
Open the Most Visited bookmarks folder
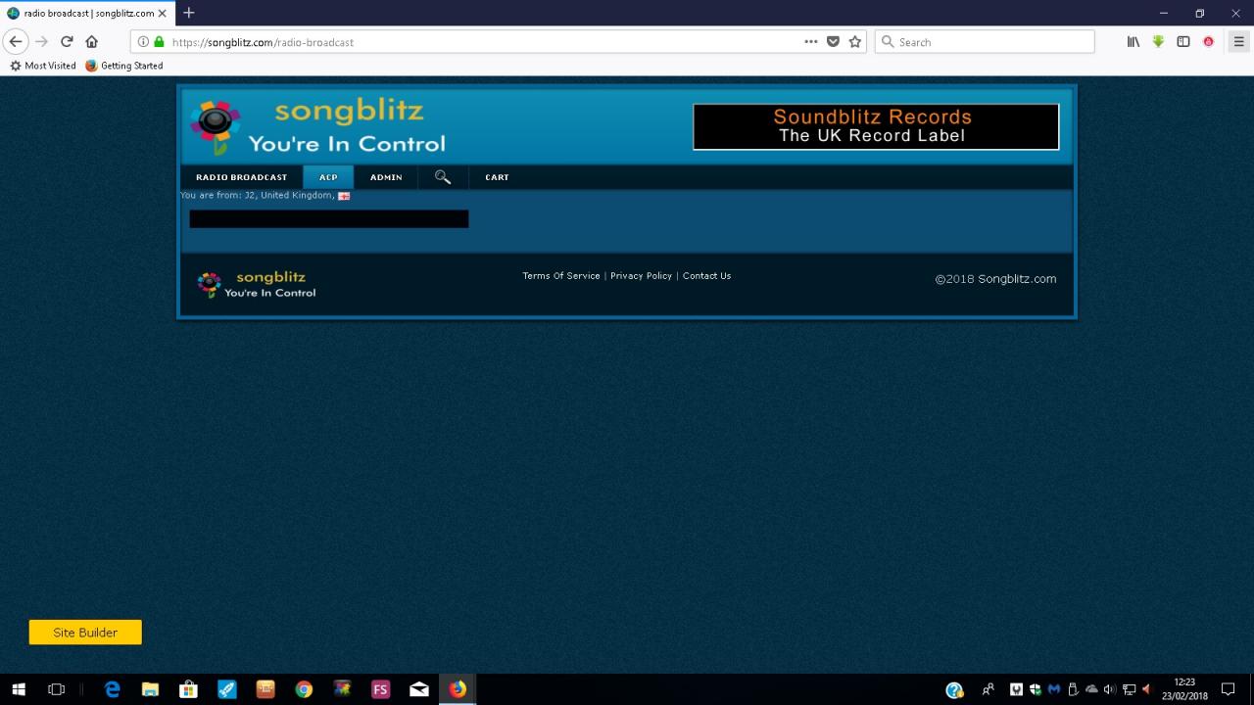coord(42,66)
